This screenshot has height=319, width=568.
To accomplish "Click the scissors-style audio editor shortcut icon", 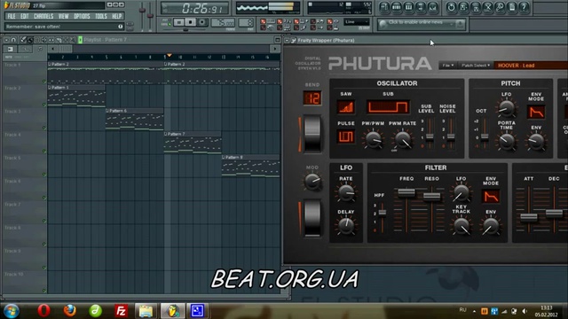I will [487, 7].
